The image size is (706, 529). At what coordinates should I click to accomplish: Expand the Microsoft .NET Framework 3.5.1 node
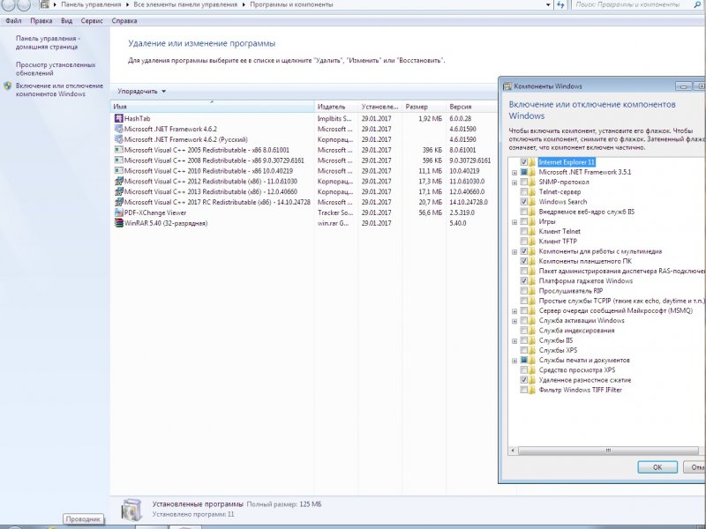point(514,172)
